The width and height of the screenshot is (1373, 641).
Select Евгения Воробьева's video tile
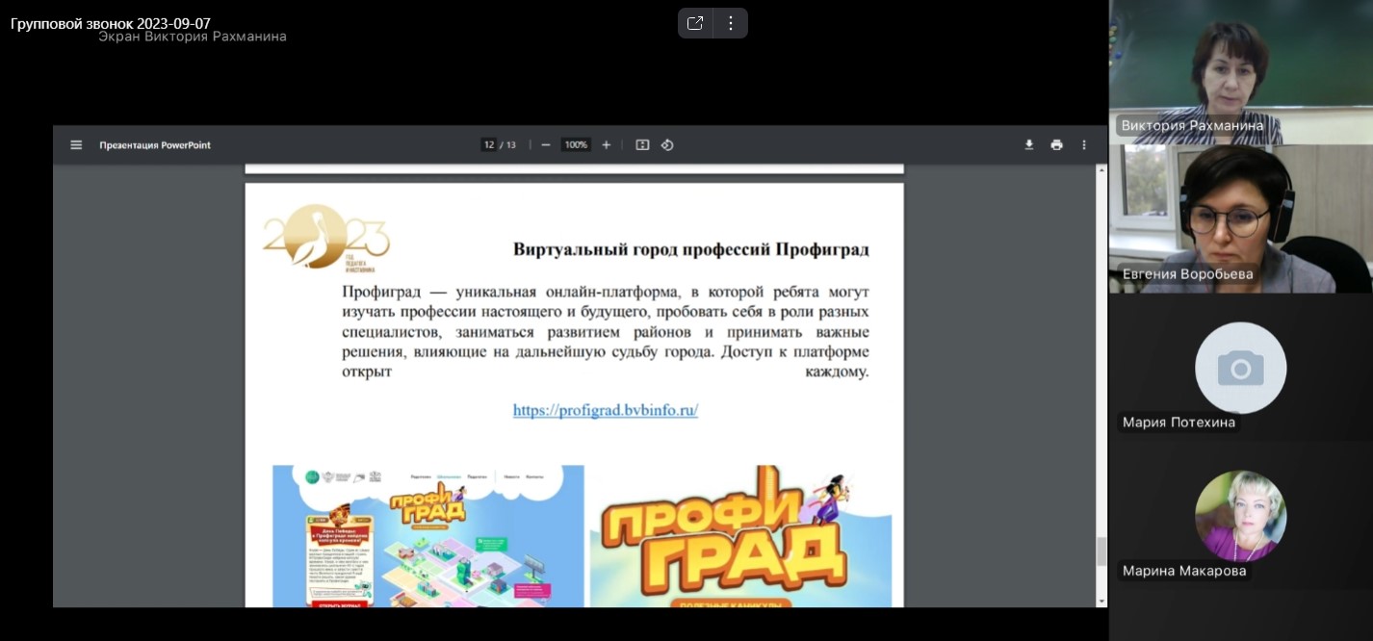pyautogui.click(x=1240, y=218)
